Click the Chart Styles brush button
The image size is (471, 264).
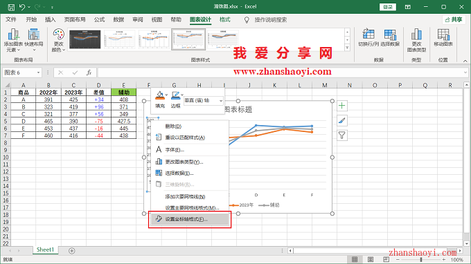342,120
